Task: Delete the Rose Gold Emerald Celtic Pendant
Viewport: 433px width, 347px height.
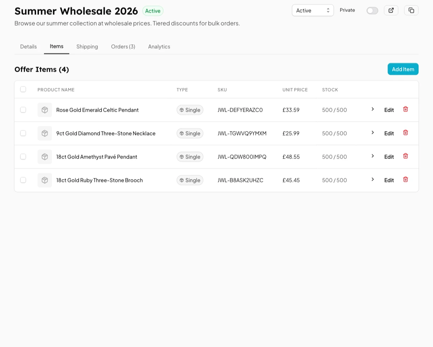Action: (406, 109)
